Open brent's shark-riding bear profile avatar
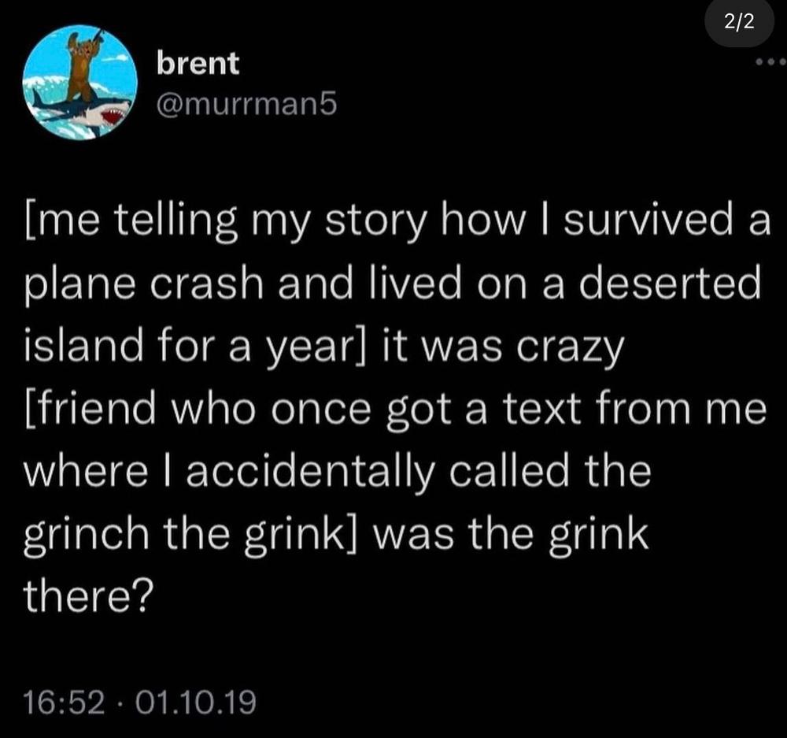This screenshot has height=738, width=787. click(80, 83)
